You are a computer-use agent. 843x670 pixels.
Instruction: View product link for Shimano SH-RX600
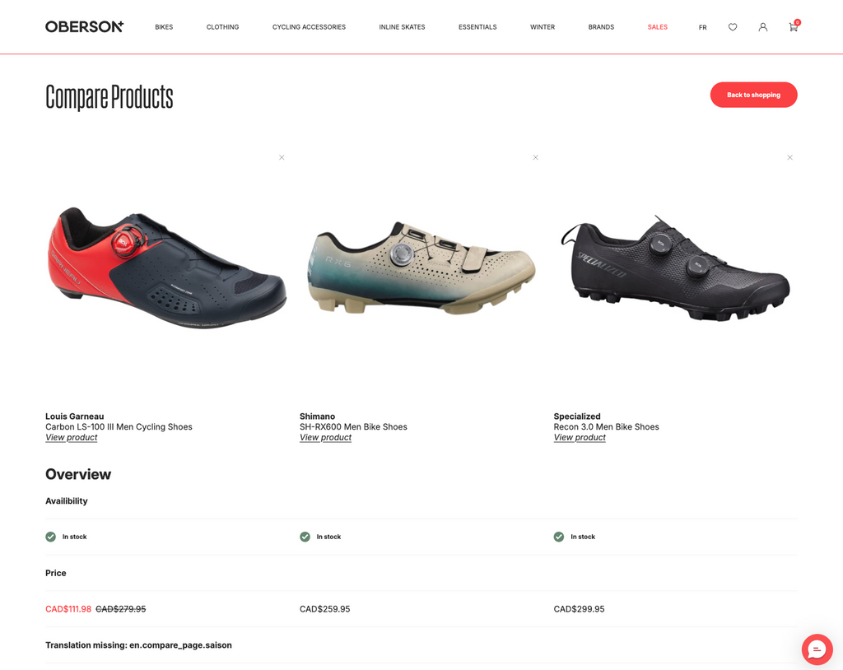point(325,437)
